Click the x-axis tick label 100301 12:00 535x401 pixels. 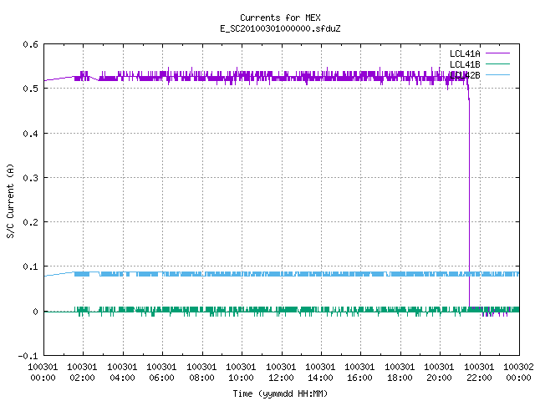pos(281,373)
